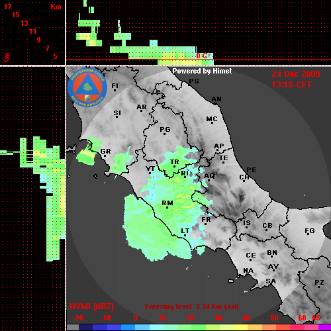Click the FI label on the map
The width and height of the screenshot is (331, 331).
(x=115, y=85)
